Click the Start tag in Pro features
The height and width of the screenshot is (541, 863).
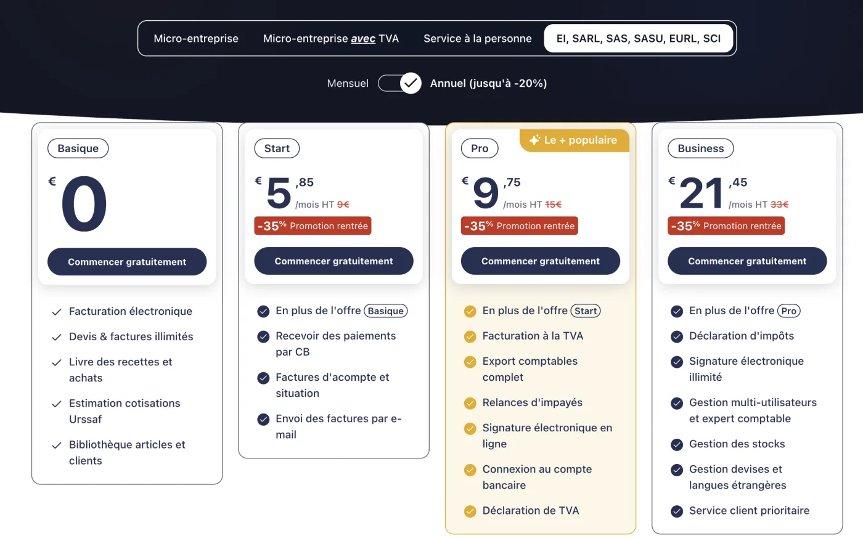coord(586,311)
